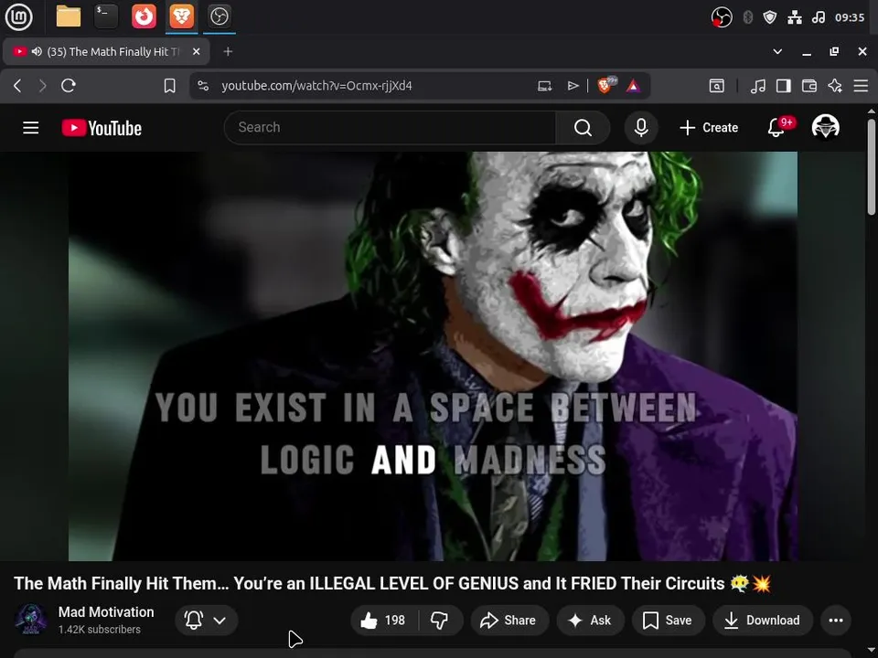
Task: Switch to the OBS Studio taskbar item
Action: pyautogui.click(x=219, y=16)
